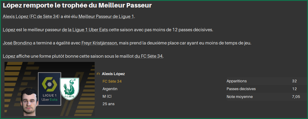Click the López link in the last paragraph
308x119 pixels.
(x=9, y=56)
